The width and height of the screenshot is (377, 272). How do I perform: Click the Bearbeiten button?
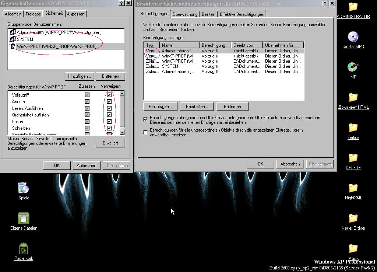click(197, 107)
